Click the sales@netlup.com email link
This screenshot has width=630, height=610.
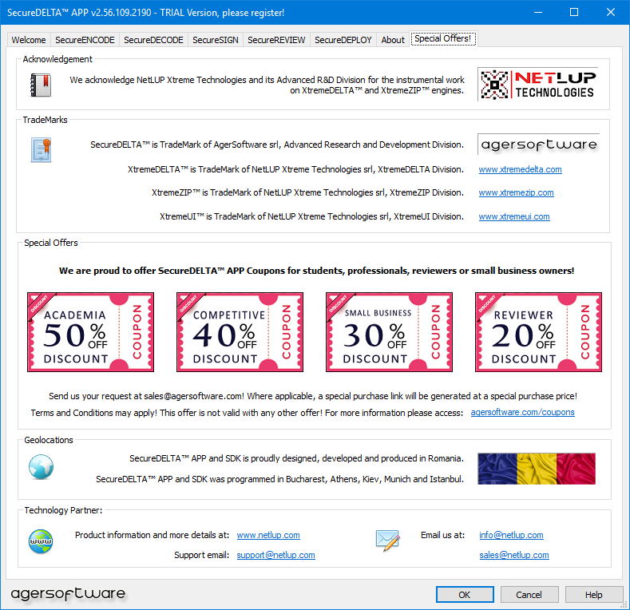[x=514, y=555]
